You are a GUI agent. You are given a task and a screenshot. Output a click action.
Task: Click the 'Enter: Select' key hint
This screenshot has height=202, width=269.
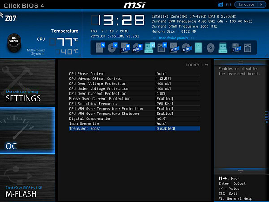(x=232, y=184)
